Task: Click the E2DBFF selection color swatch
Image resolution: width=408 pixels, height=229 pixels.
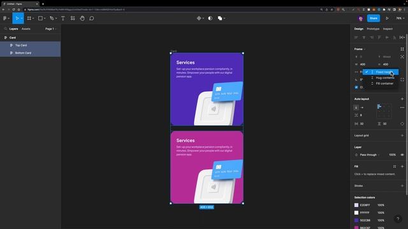Action: tap(356, 205)
